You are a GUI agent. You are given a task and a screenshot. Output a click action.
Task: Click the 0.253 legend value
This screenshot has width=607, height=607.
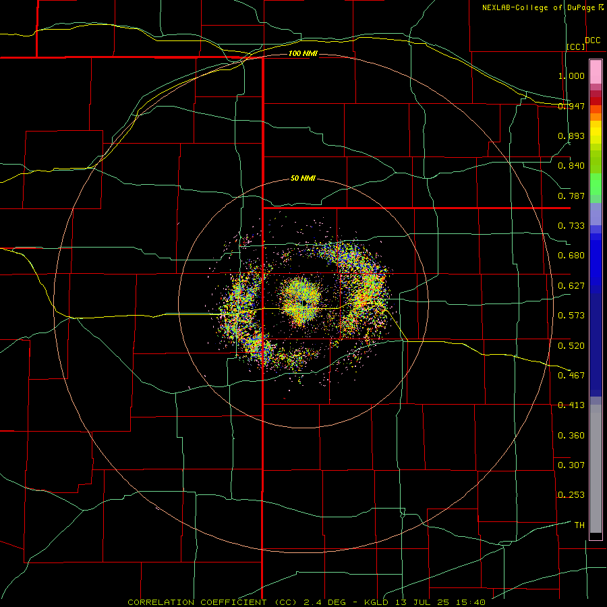click(x=571, y=495)
